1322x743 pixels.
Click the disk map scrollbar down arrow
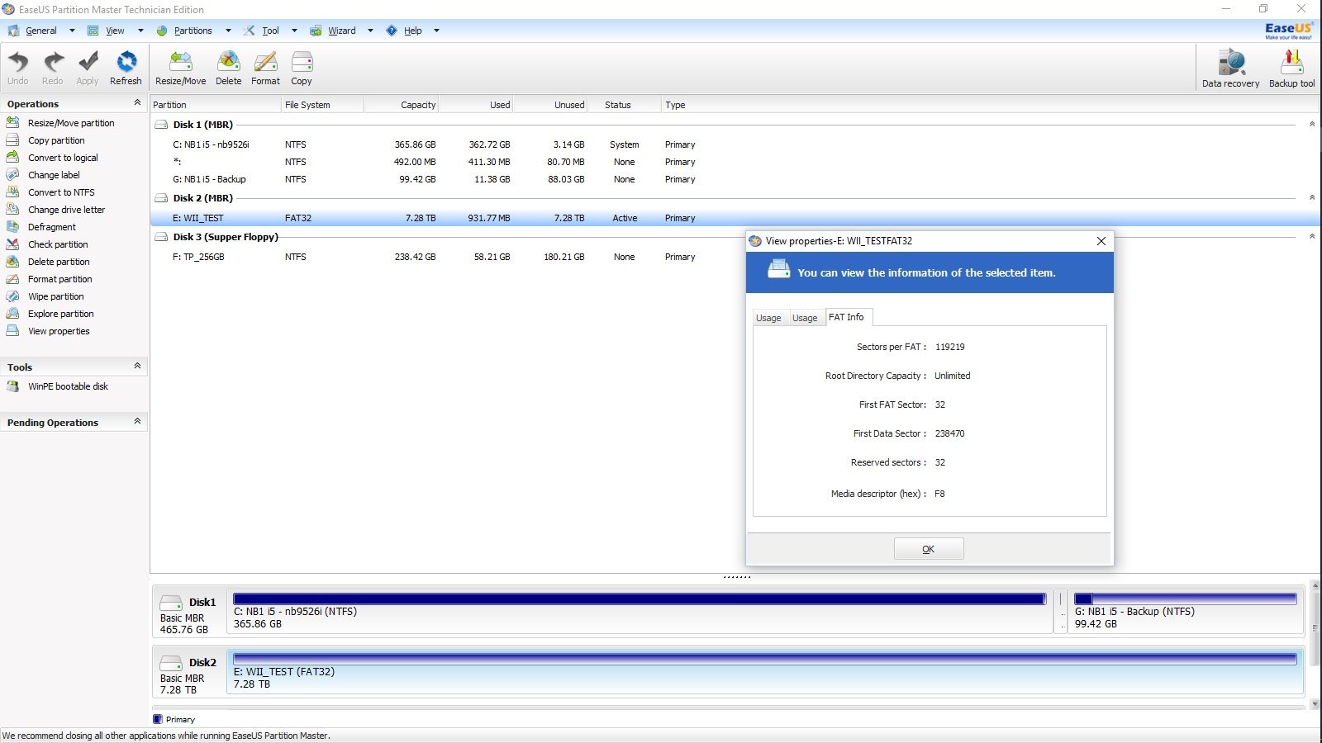tap(1315, 705)
